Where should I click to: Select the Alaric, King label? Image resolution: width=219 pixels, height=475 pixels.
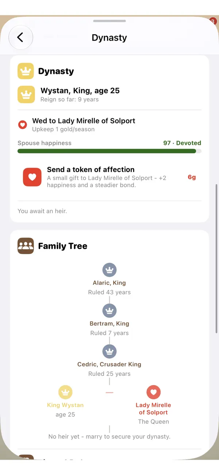(109, 283)
